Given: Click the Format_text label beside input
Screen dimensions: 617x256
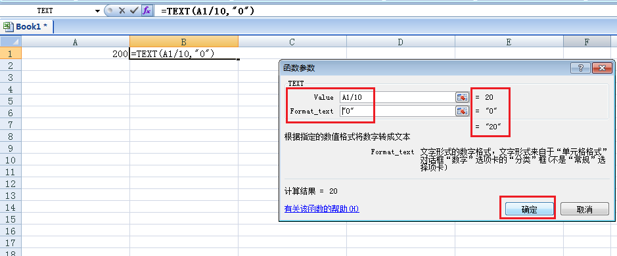Looking at the screenshot, I should pos(311,111).
